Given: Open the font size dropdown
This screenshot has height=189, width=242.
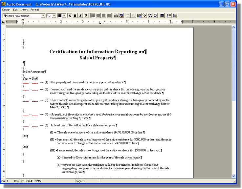Looking at the screenshot, I should [x=54, y=16].
